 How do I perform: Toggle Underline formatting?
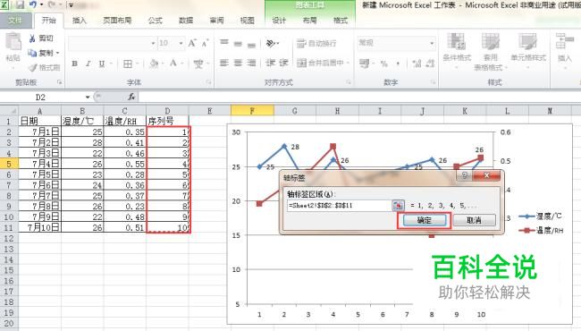pyautogui.click(x=102, y=64)
